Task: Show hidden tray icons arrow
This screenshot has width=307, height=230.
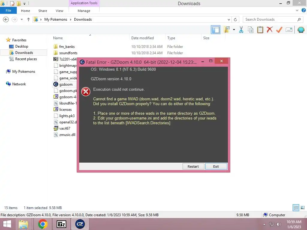Action: (x=264, y=224)
